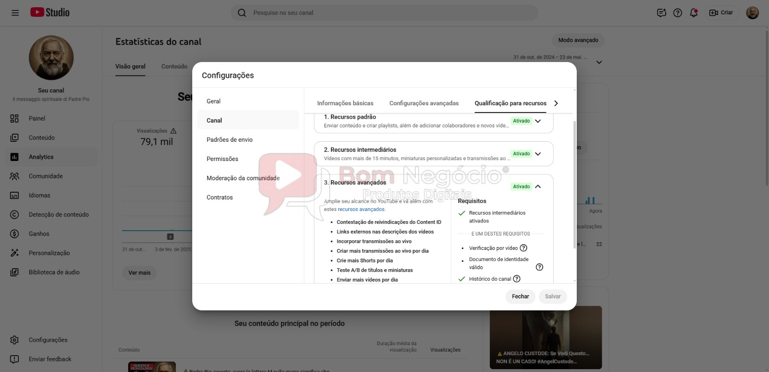Click the Ver mais button
This screenshot has height=372, width=769.
[139, 273]
